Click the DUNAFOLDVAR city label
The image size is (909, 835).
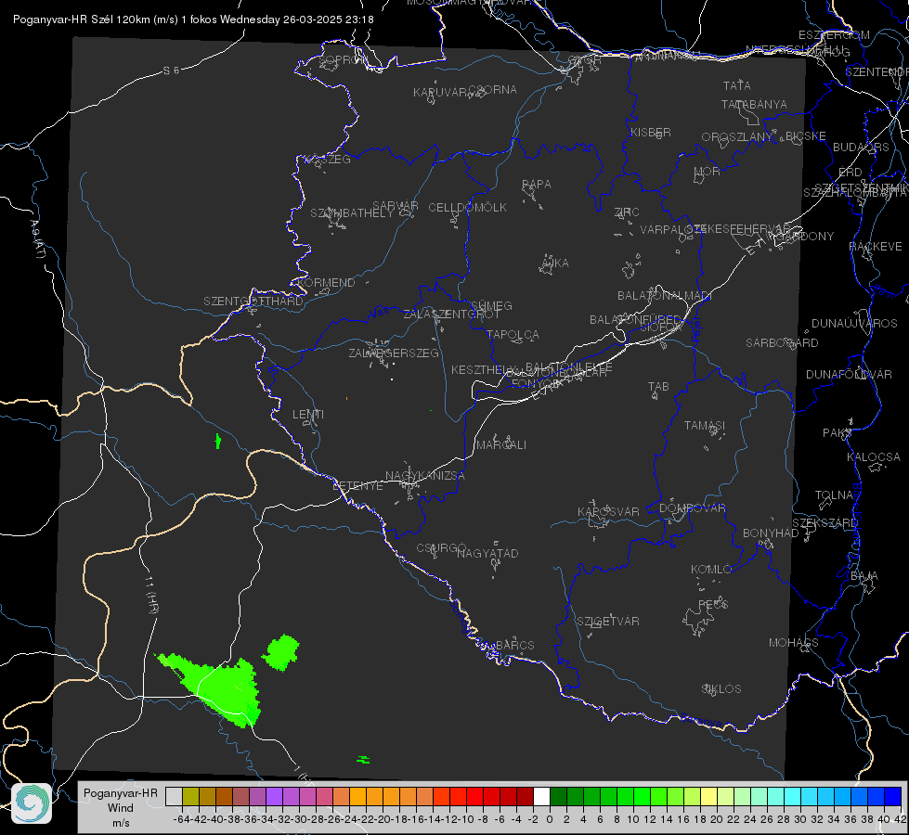[x=849, y=374]
